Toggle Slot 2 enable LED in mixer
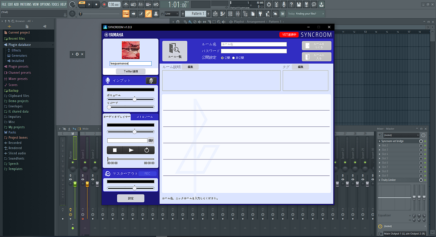The height and width of the screenshot is (237, 436). point(425,145)
